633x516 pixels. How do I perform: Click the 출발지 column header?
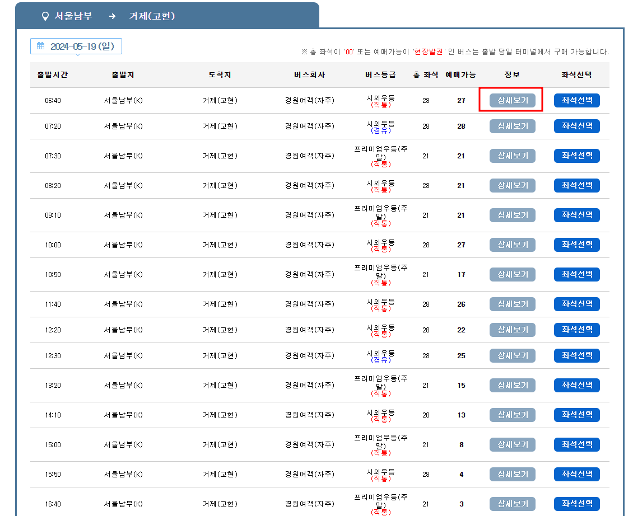coord(123,74)
